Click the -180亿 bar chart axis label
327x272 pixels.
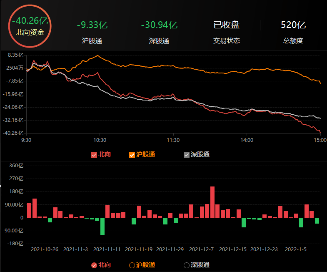pos(15,244)
